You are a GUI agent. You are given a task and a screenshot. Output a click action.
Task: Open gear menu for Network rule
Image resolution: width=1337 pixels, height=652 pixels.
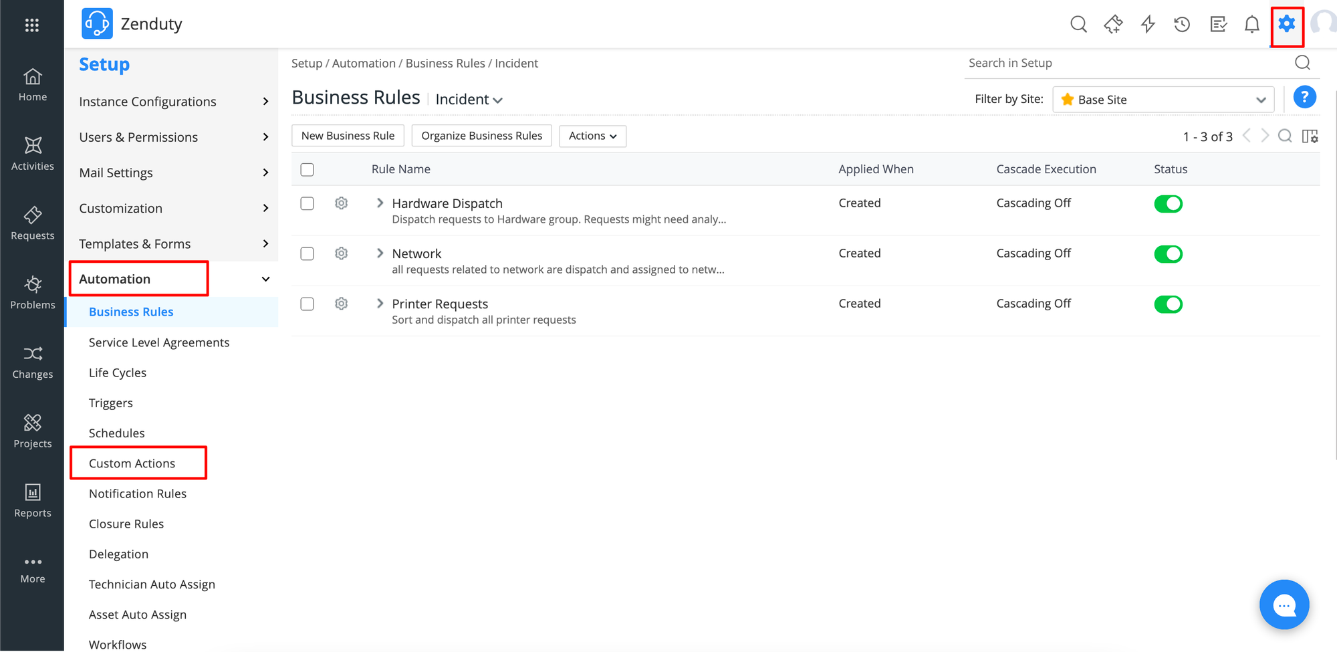click(x=341, y=253)
